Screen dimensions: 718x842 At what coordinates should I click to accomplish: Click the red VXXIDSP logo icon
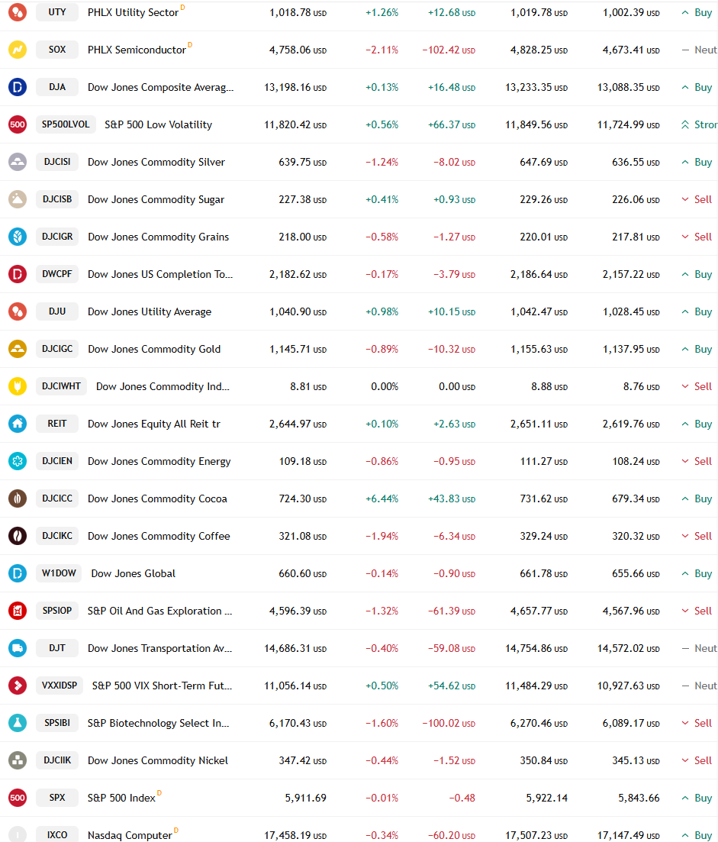tap(18, 686)
